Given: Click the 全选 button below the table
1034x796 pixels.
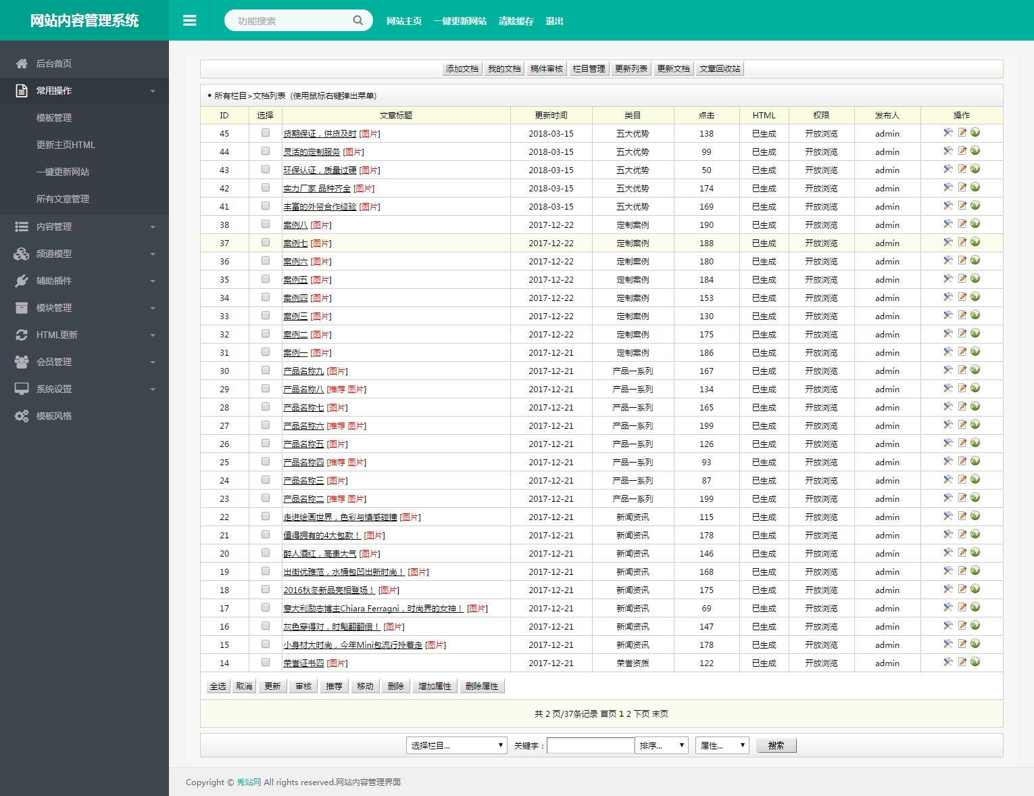Looking at the screenshot, I should coord(218,686).
